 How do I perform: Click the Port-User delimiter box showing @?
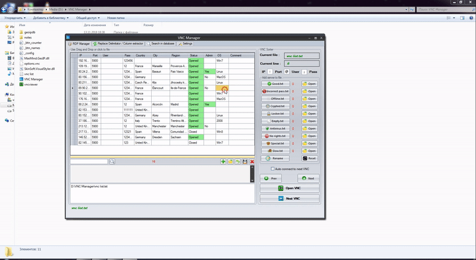[287, 72]
